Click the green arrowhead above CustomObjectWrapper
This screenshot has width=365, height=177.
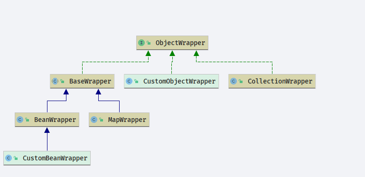(172, 53)
